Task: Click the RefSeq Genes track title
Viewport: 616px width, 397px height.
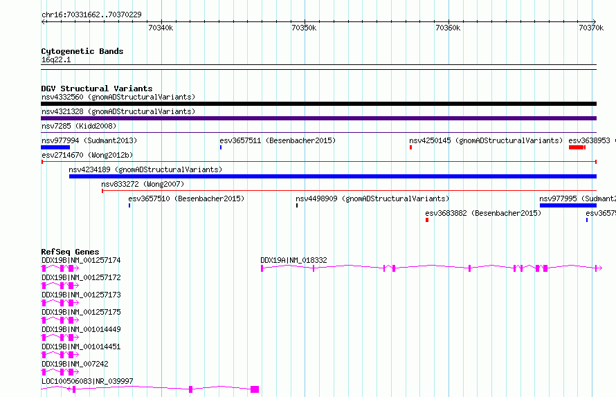Action: (70, 252)
